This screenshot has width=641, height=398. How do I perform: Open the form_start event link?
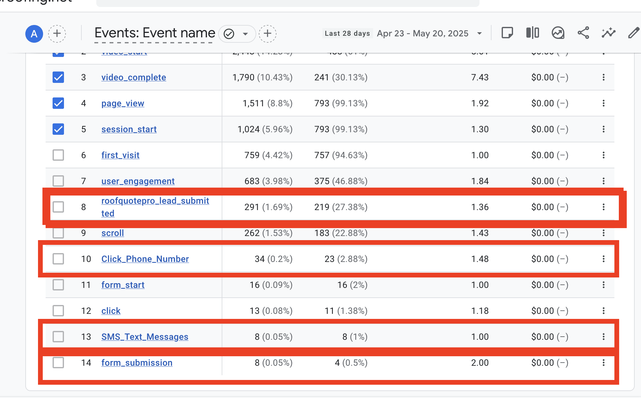[123, 285]
